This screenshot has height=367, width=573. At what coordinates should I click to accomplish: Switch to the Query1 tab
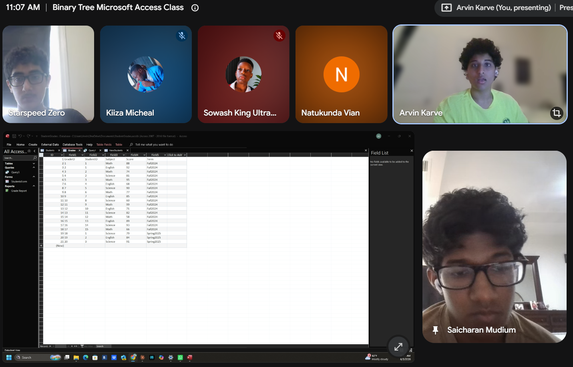(92, 150)
